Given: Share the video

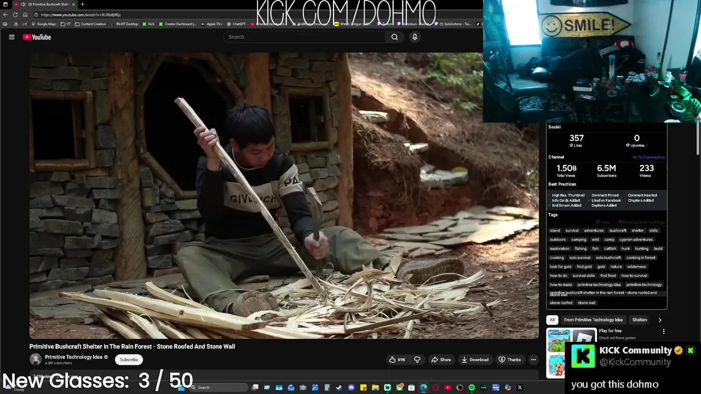Looking at the screenshot, I should (440, 360).
